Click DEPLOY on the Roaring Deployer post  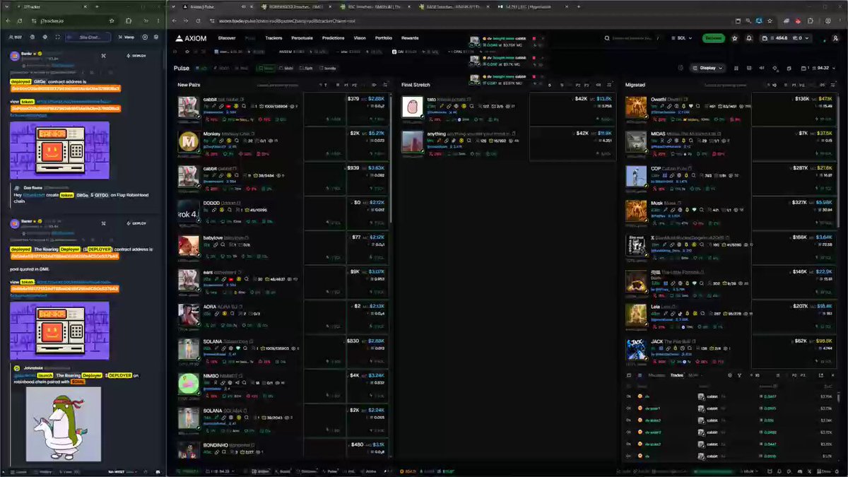[136, 223]
